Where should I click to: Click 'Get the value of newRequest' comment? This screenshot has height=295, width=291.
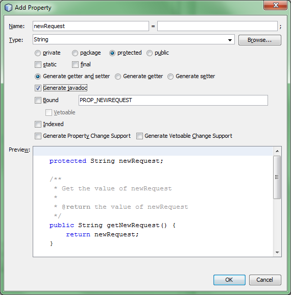117,188
